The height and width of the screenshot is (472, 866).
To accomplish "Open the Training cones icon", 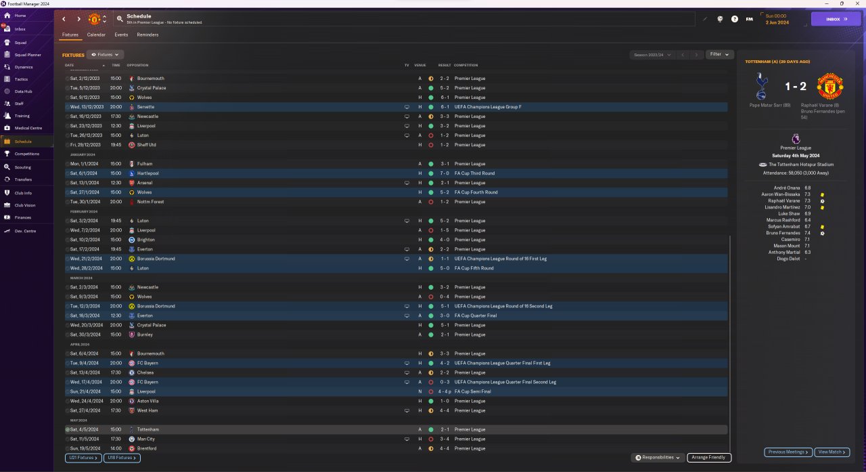I will tap(7, 116).
